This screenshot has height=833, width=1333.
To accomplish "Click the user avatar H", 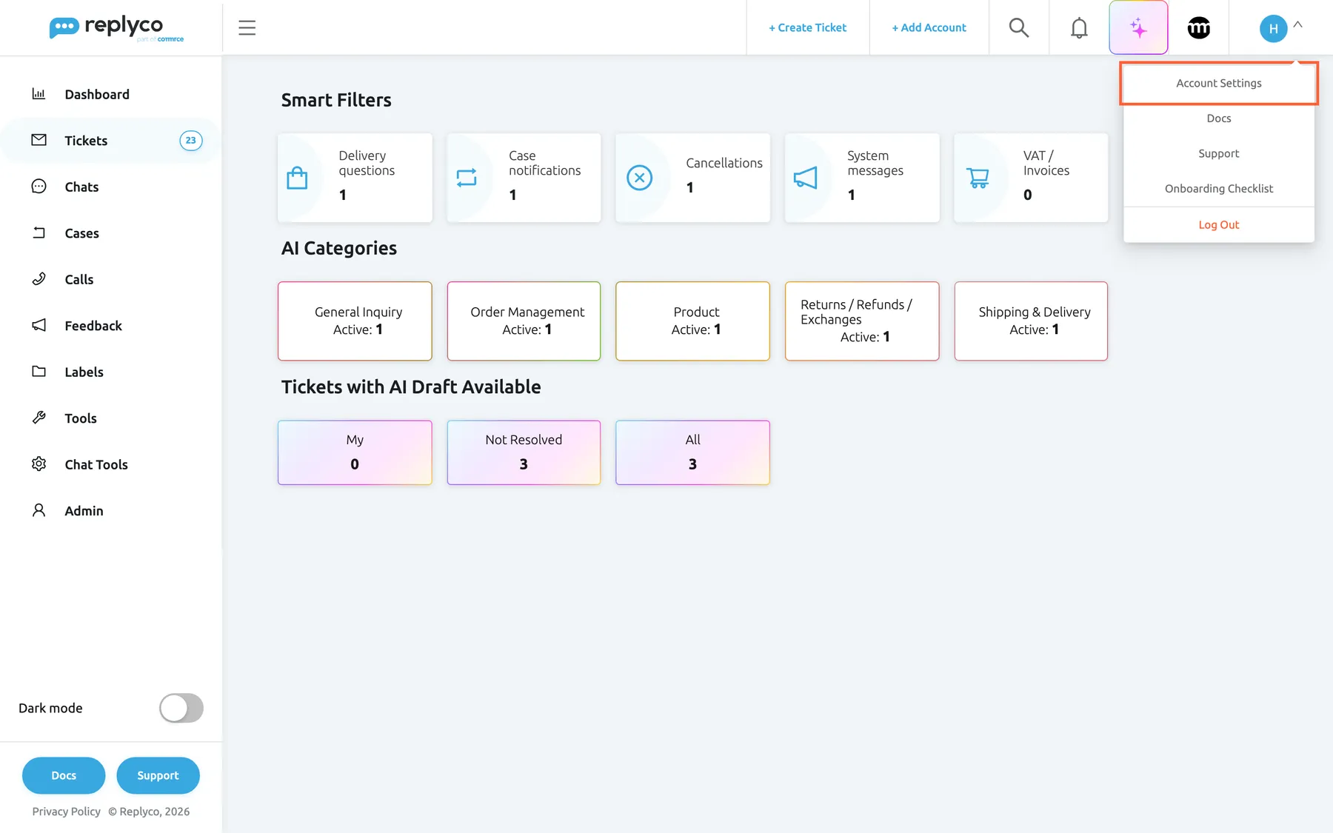I will pyautogui.click(x=1273, y=29).
